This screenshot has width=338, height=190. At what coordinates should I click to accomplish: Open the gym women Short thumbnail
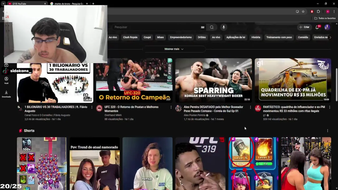coord(306,164)
